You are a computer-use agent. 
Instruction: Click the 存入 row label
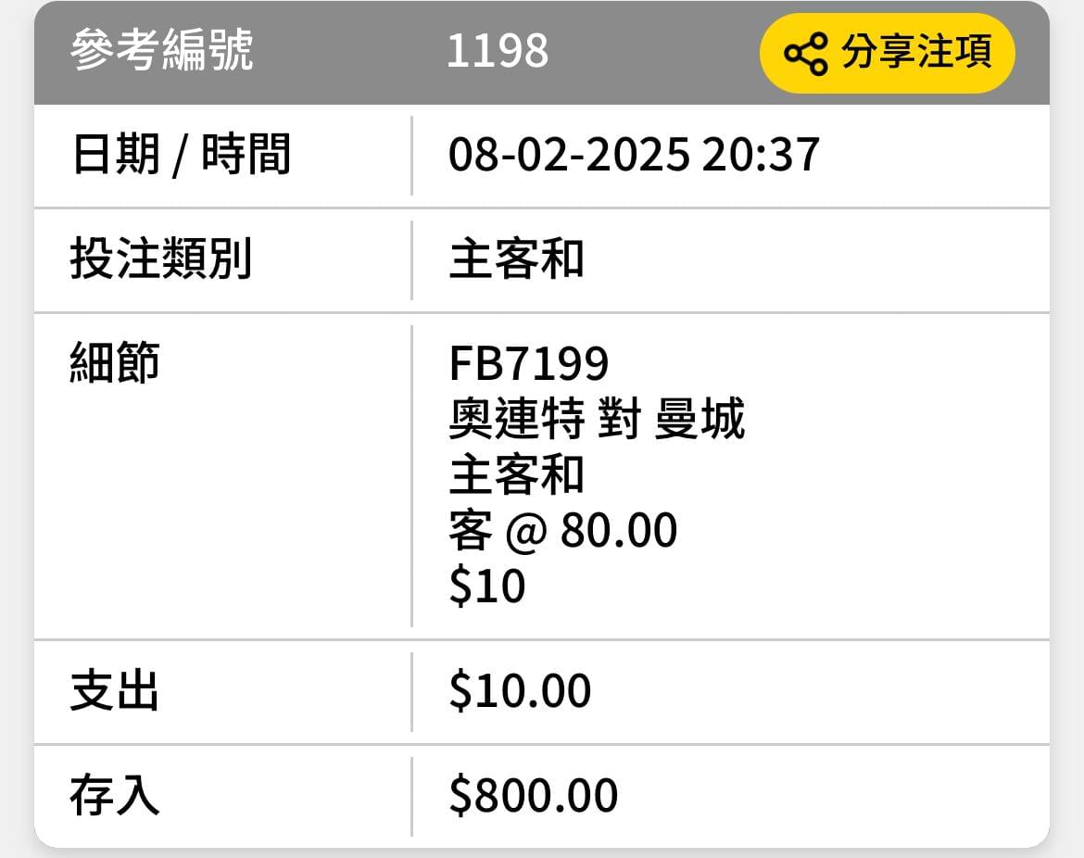point(115,795)
